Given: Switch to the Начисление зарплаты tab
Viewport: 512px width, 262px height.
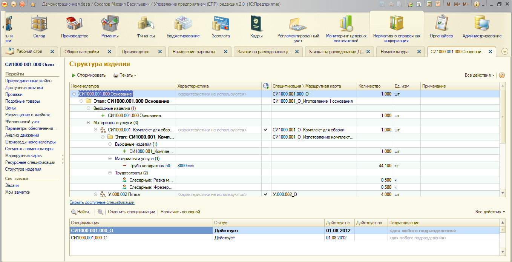Looking at the screenshot, I should (x=194, y=52).
